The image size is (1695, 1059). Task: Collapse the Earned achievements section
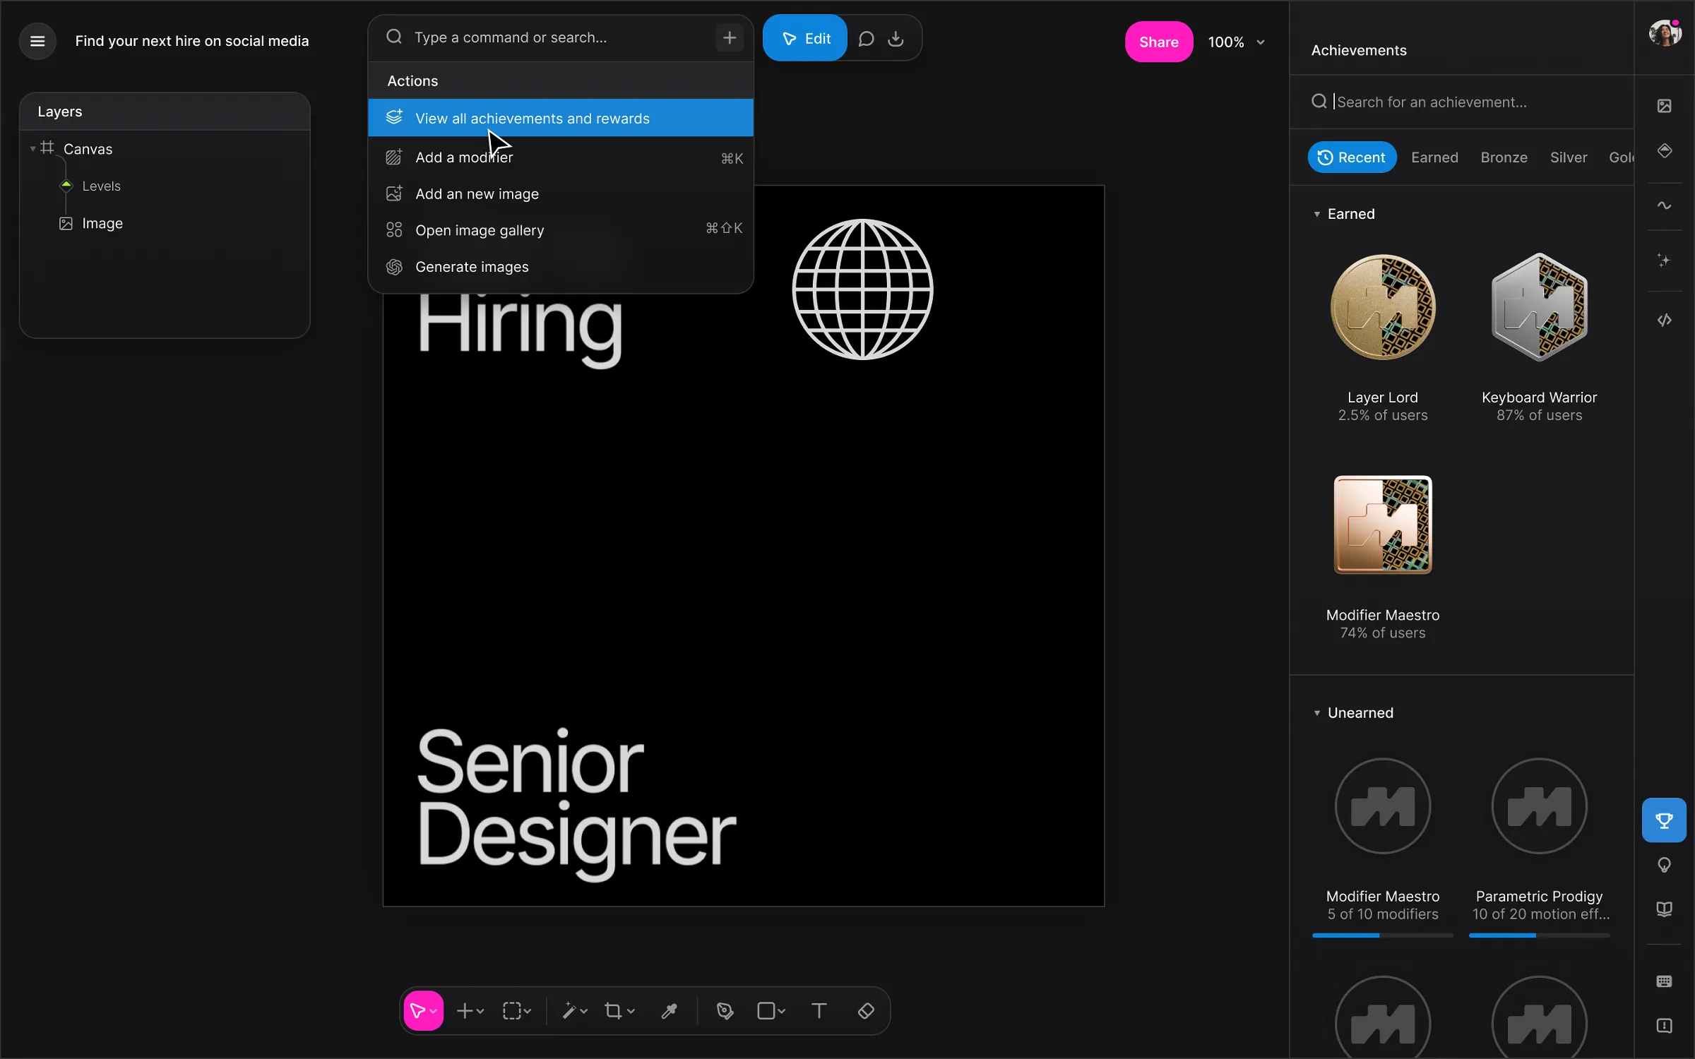pyautogui.click(x=1316, y=214)
